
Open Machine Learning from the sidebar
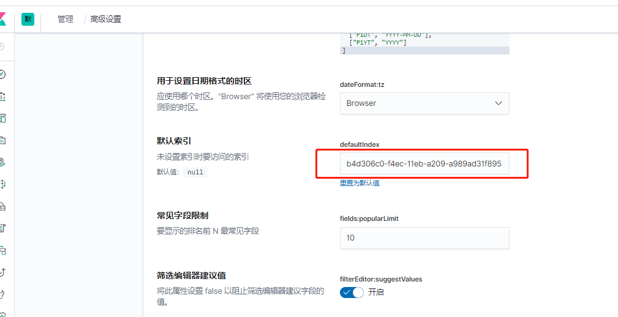coord(2,184)
